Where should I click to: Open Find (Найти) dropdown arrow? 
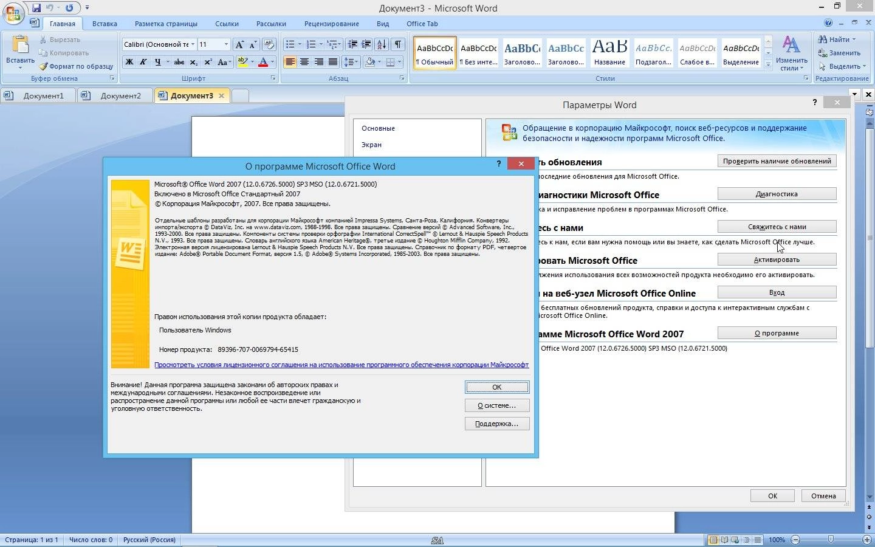point(854,40)
